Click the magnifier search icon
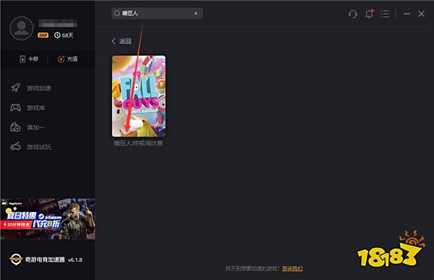Image resolution: width=434 pixels, height=280 pixels. [116, 13]
